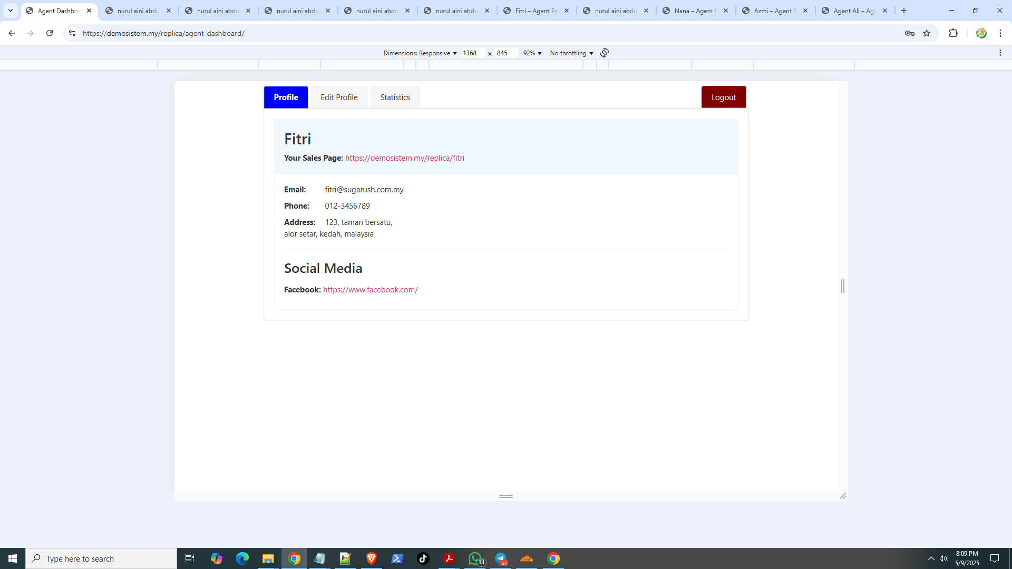Select the Profile tab
This screenshot has height=569, width=1012.
286,97
